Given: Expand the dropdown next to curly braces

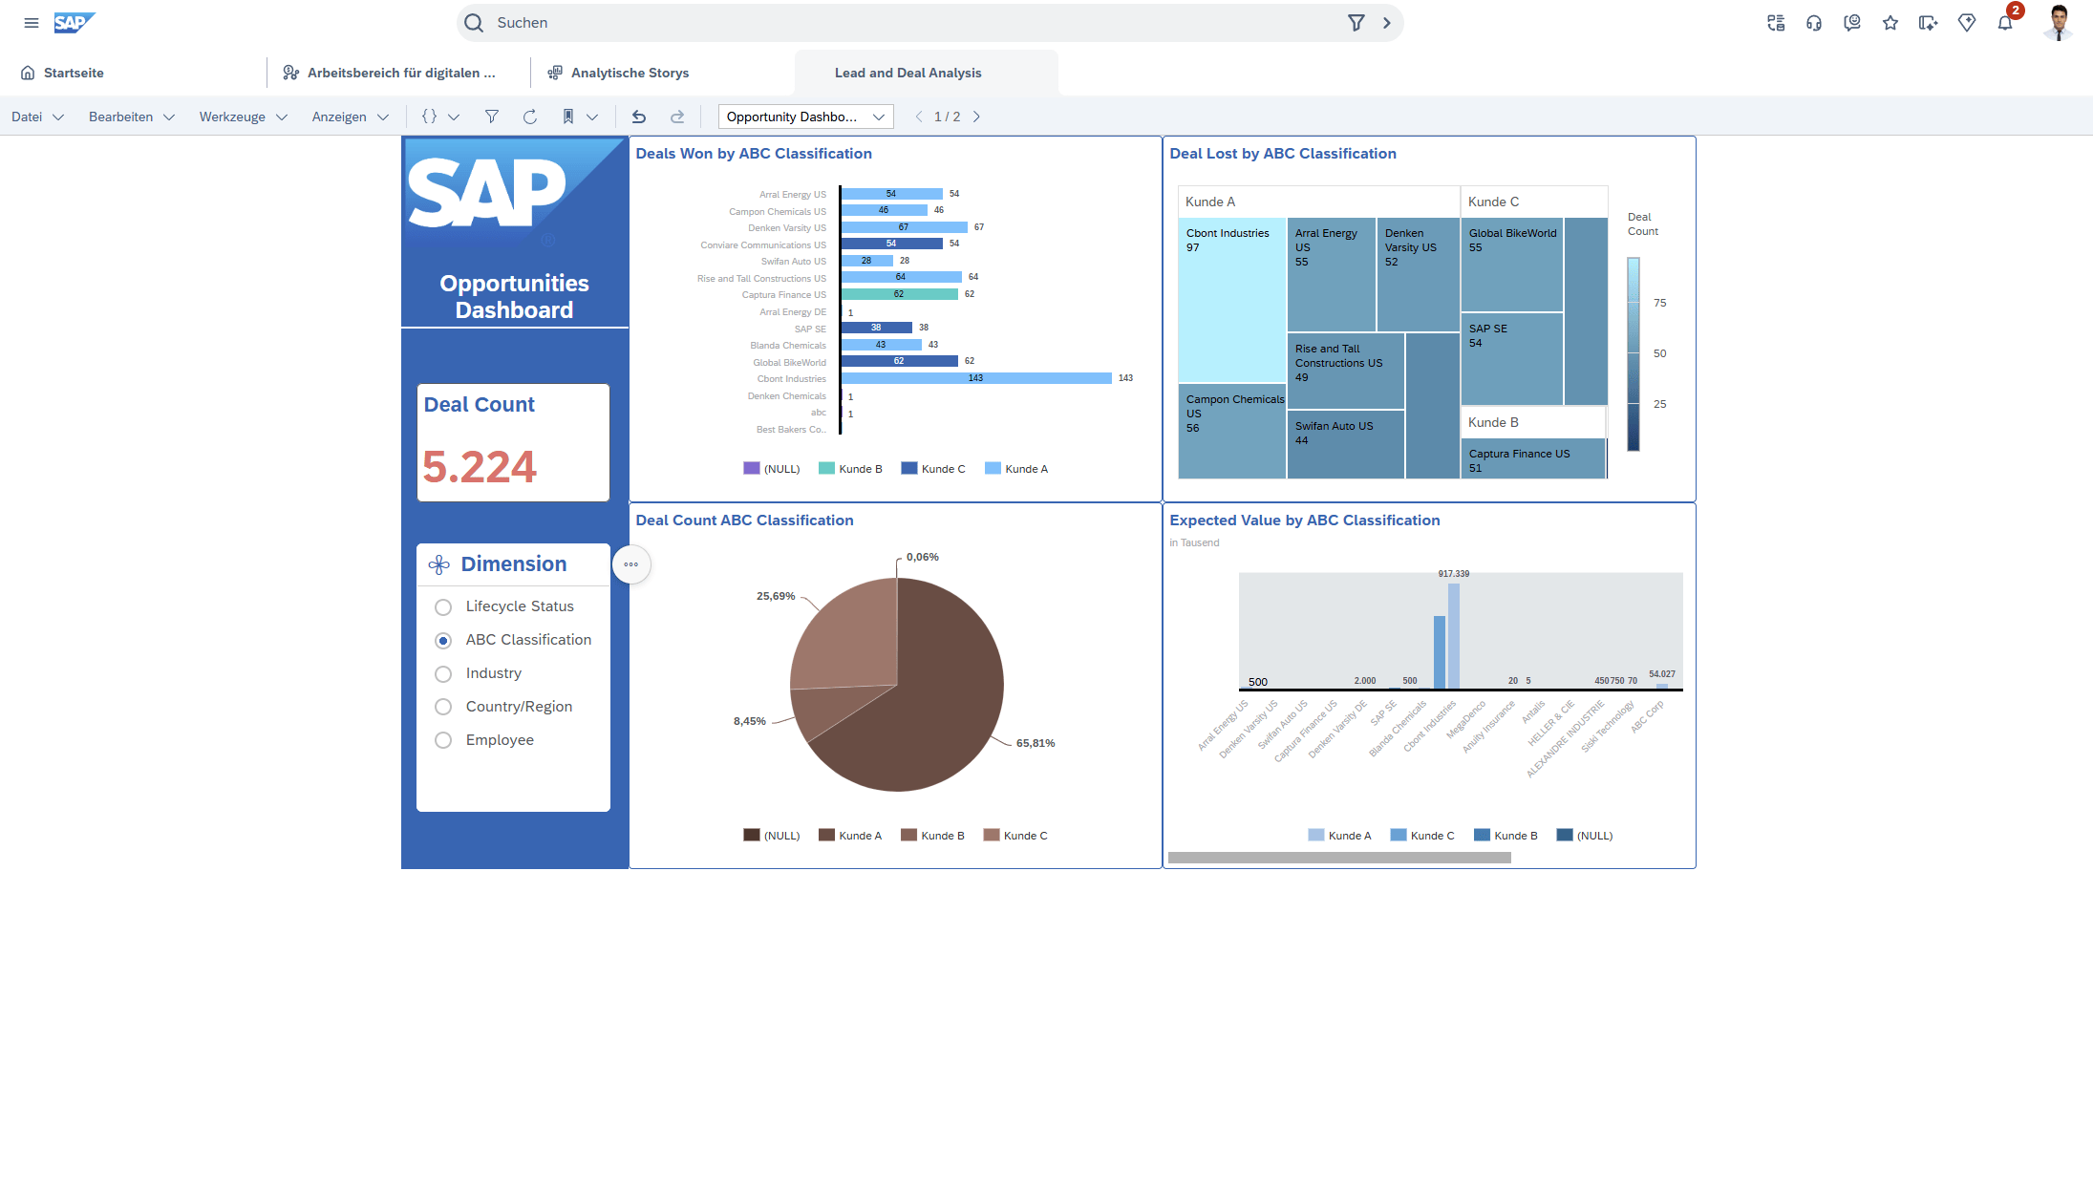Looking at the screenshot, I should 454,117.
